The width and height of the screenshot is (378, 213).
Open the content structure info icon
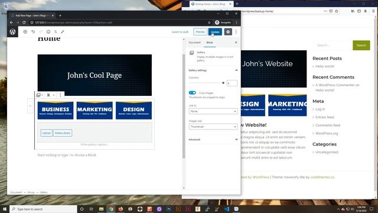pyautogui.click(x=48, y=32)
